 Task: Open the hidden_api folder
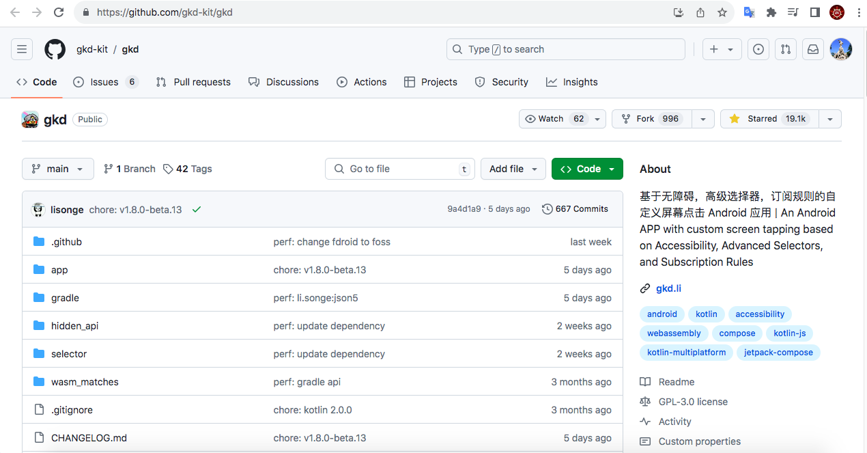(x=74, y=326)
